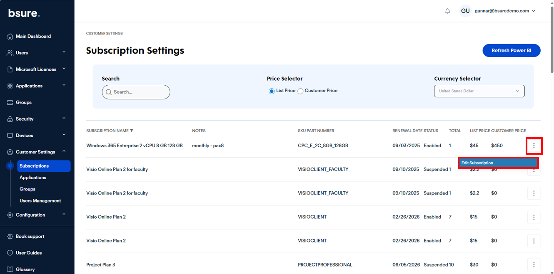Open the Currency Selector dropdown

pyautogui.click(x=479, y=91)
